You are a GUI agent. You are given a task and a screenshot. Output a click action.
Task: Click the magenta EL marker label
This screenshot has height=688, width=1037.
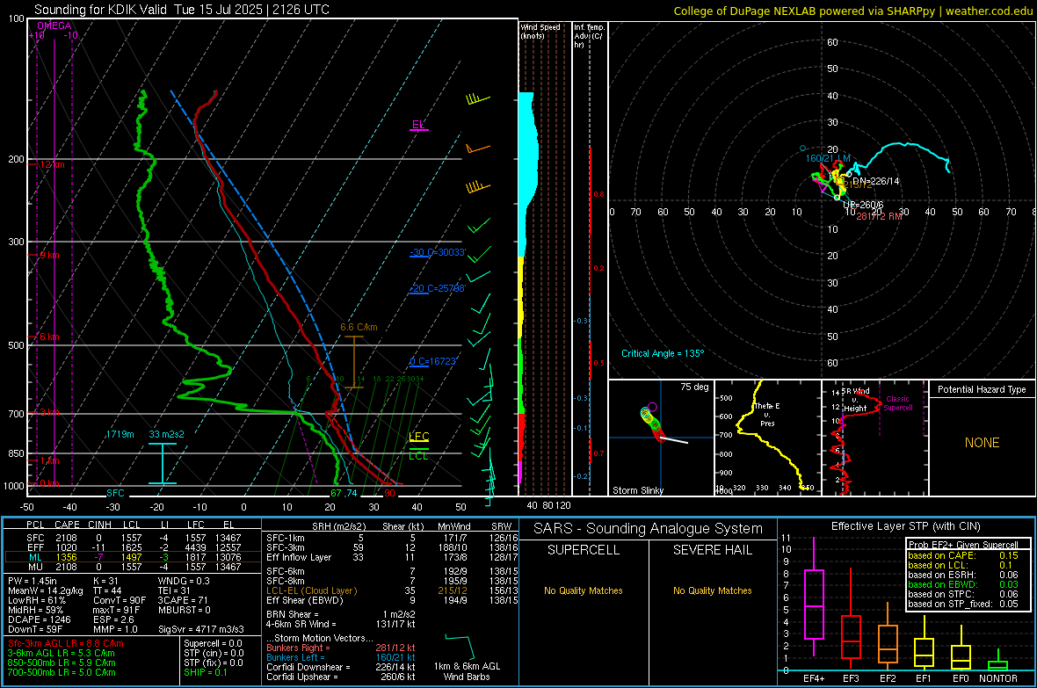418,125
